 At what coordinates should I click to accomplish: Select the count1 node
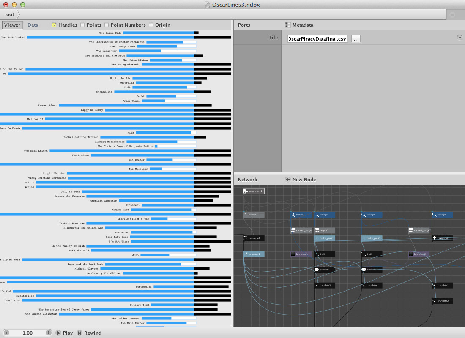pos(254,215)
